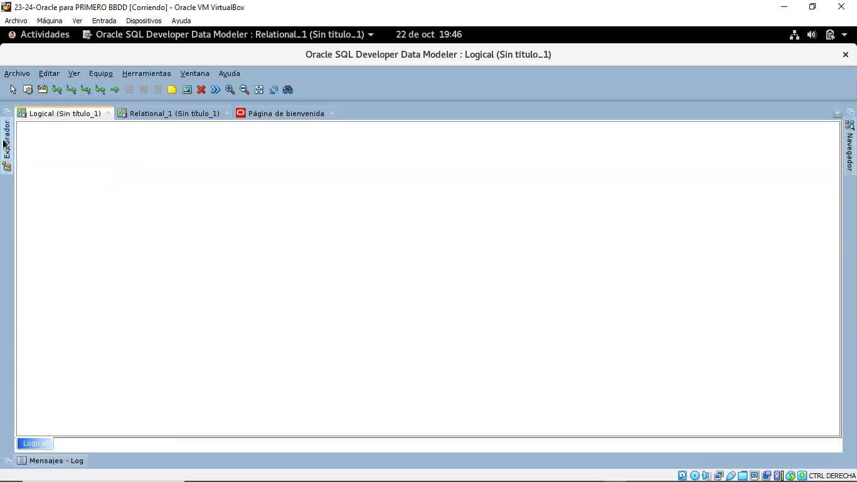Click the VirtualBox audio status icon

(x=706, y=476)
